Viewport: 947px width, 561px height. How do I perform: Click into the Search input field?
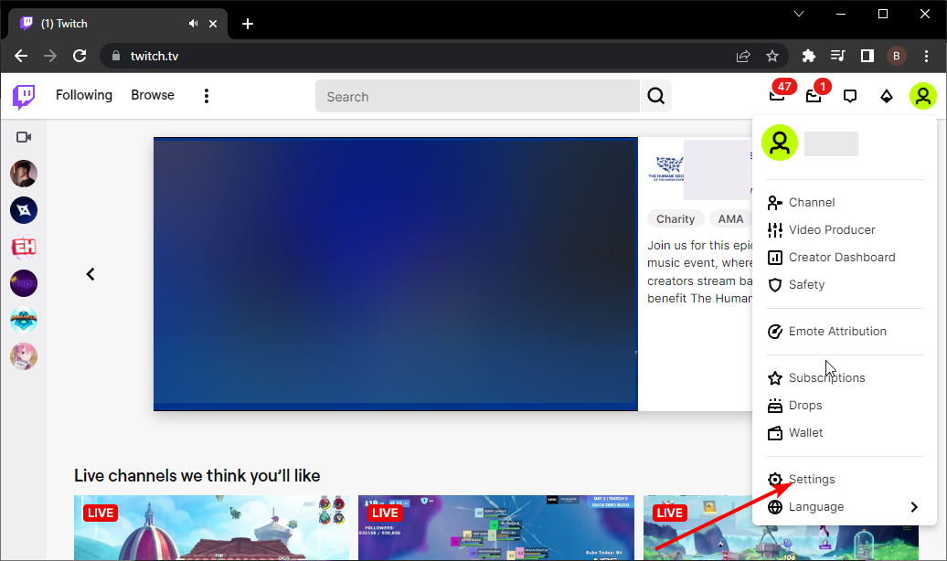[475, 96]
